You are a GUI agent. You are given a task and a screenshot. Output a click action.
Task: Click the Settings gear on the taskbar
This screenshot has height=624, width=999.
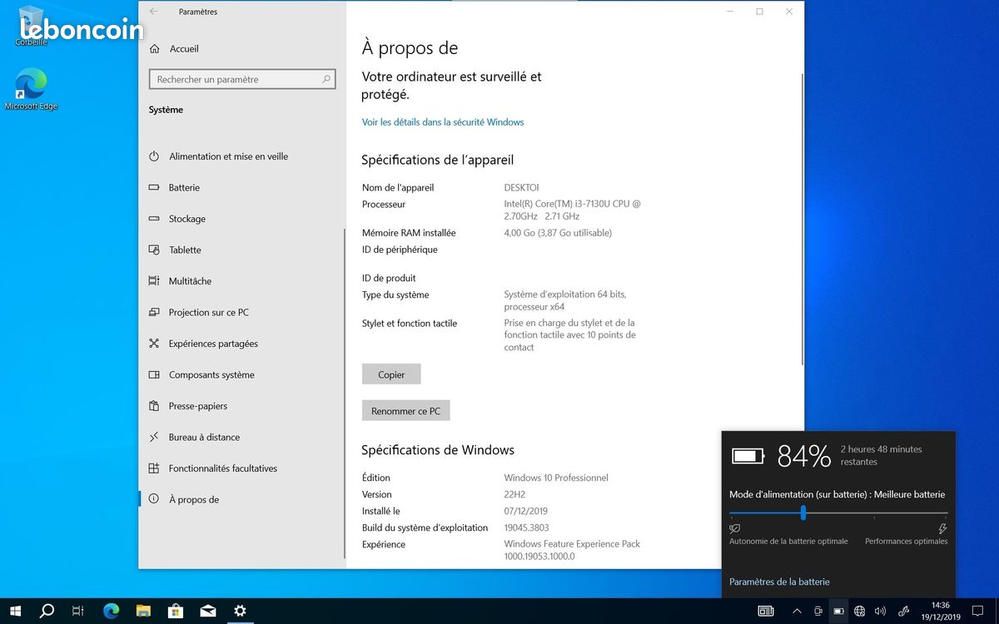tap(240, 611)
